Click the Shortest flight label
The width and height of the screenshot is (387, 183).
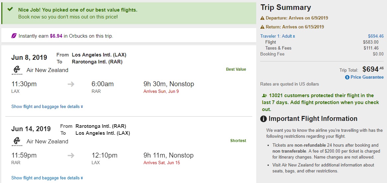(238, 141)
